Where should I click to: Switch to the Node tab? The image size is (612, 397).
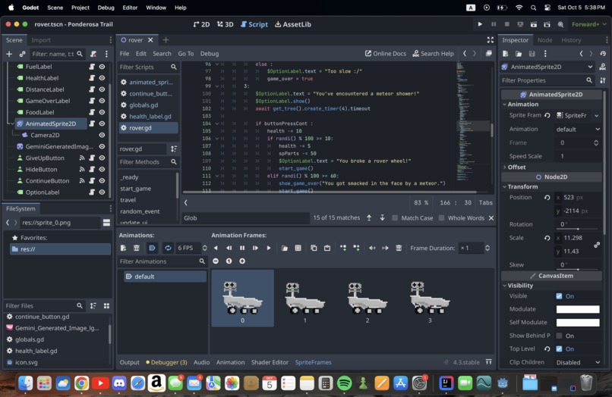[544, 40]
